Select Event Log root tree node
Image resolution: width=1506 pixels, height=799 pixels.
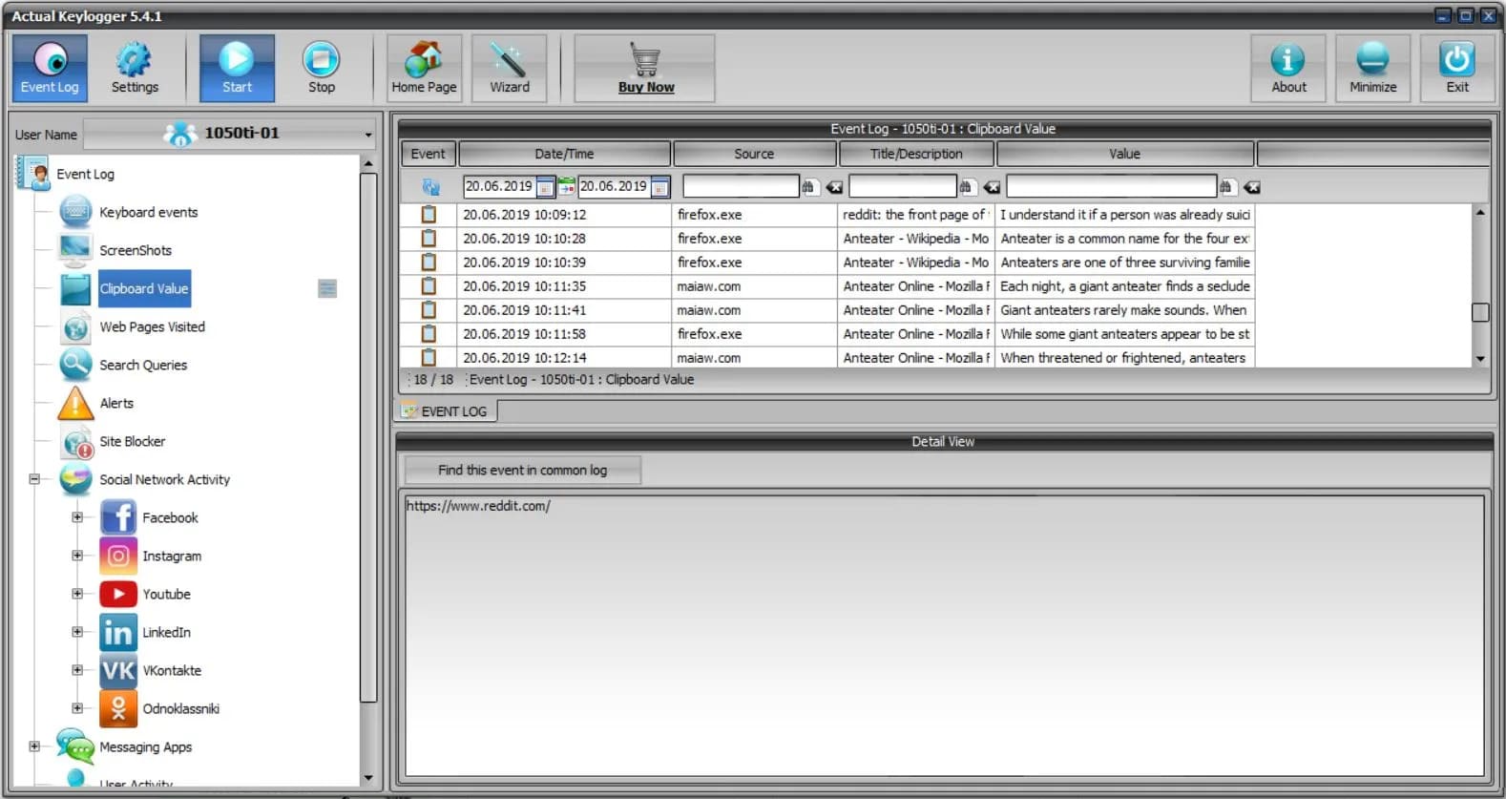pyautogui.click(x=85, y=174)
